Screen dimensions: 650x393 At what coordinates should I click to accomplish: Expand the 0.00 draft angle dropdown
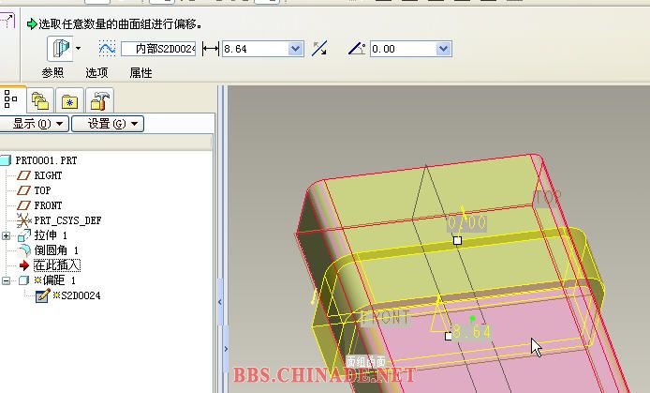pos(445,49)
